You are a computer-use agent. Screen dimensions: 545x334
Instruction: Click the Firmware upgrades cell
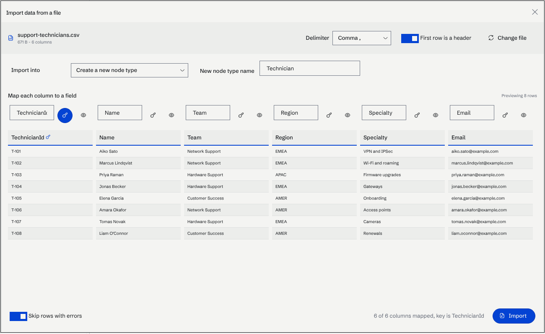[x=402, y=175]
